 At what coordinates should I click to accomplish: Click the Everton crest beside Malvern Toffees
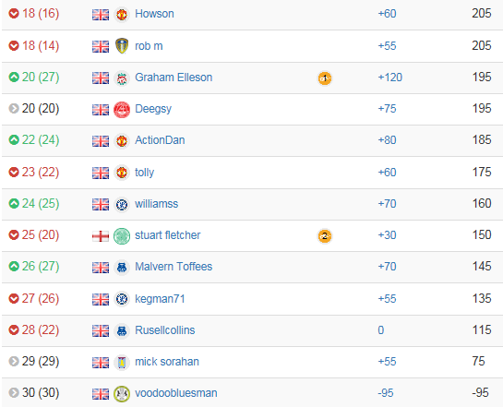pos(122,267)
